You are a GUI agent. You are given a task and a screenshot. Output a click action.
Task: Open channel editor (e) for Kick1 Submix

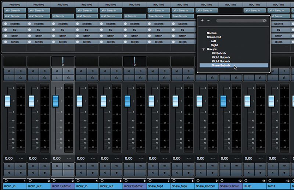(69, 78)
